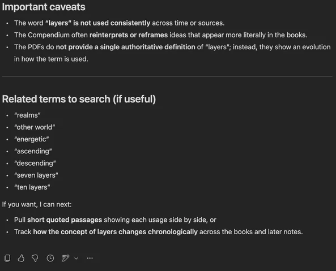
Task: Click the "short quoted passages" bold text
Action: pyautogui.click(x=65, y=220)
